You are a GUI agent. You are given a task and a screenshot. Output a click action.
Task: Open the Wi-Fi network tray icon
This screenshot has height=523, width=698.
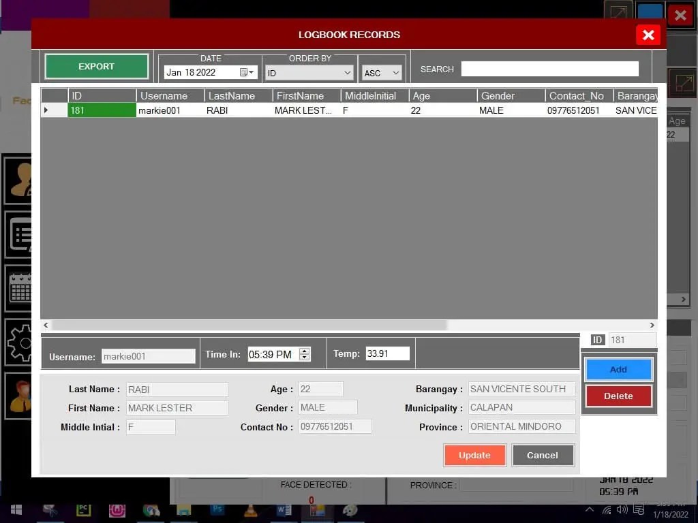pyautogui.click(x=606, y=509)
